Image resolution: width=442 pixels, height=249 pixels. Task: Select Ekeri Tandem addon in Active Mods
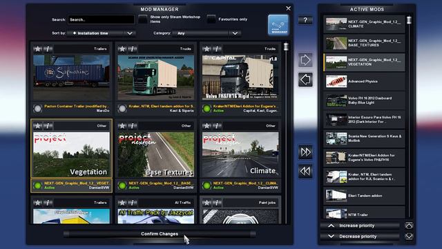coord(364,196)
